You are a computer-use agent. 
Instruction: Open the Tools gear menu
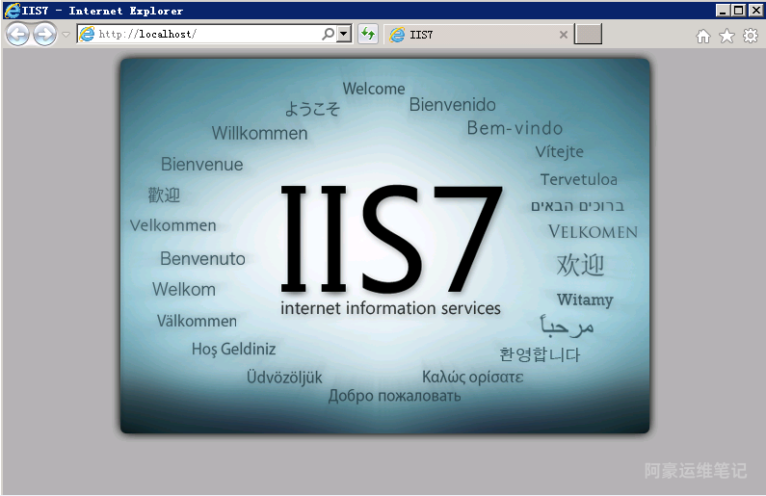750,36
